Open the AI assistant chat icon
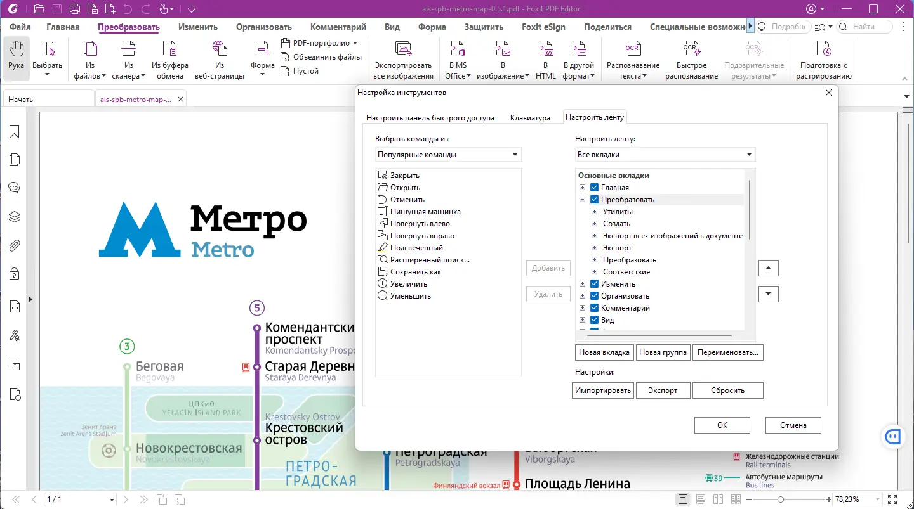This screenshot has width=914, height=509. (894, 436)
